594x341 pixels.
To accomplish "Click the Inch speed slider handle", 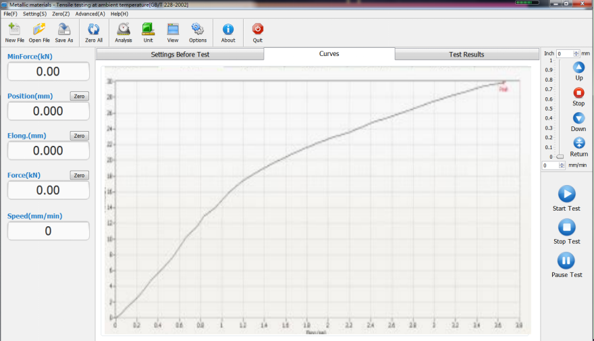I will [560, 157].
